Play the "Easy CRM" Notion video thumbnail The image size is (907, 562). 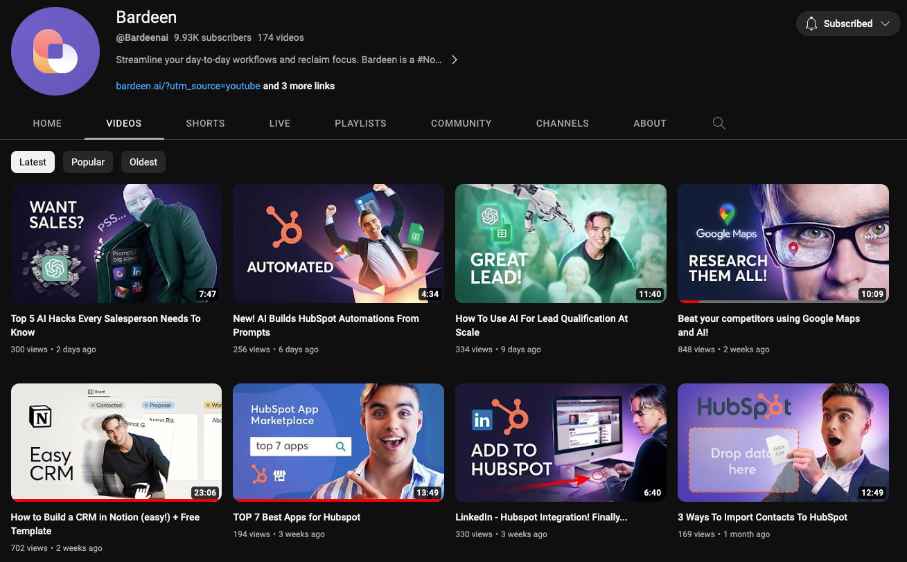point(116,442)
